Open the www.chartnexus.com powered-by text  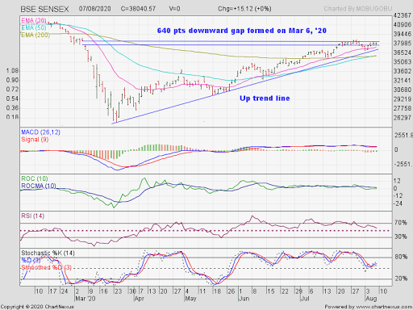pyautogui.click(x=384, y=307)
